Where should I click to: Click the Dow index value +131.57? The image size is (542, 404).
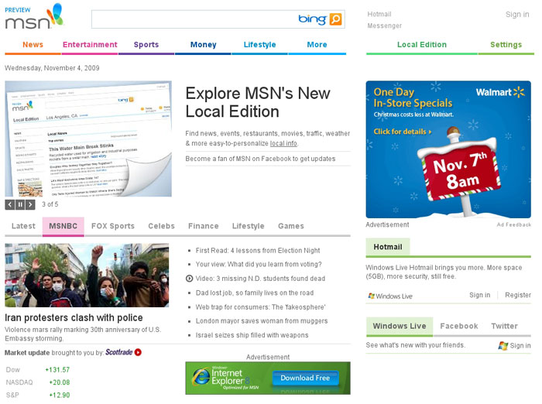click(x=57, y=370)
